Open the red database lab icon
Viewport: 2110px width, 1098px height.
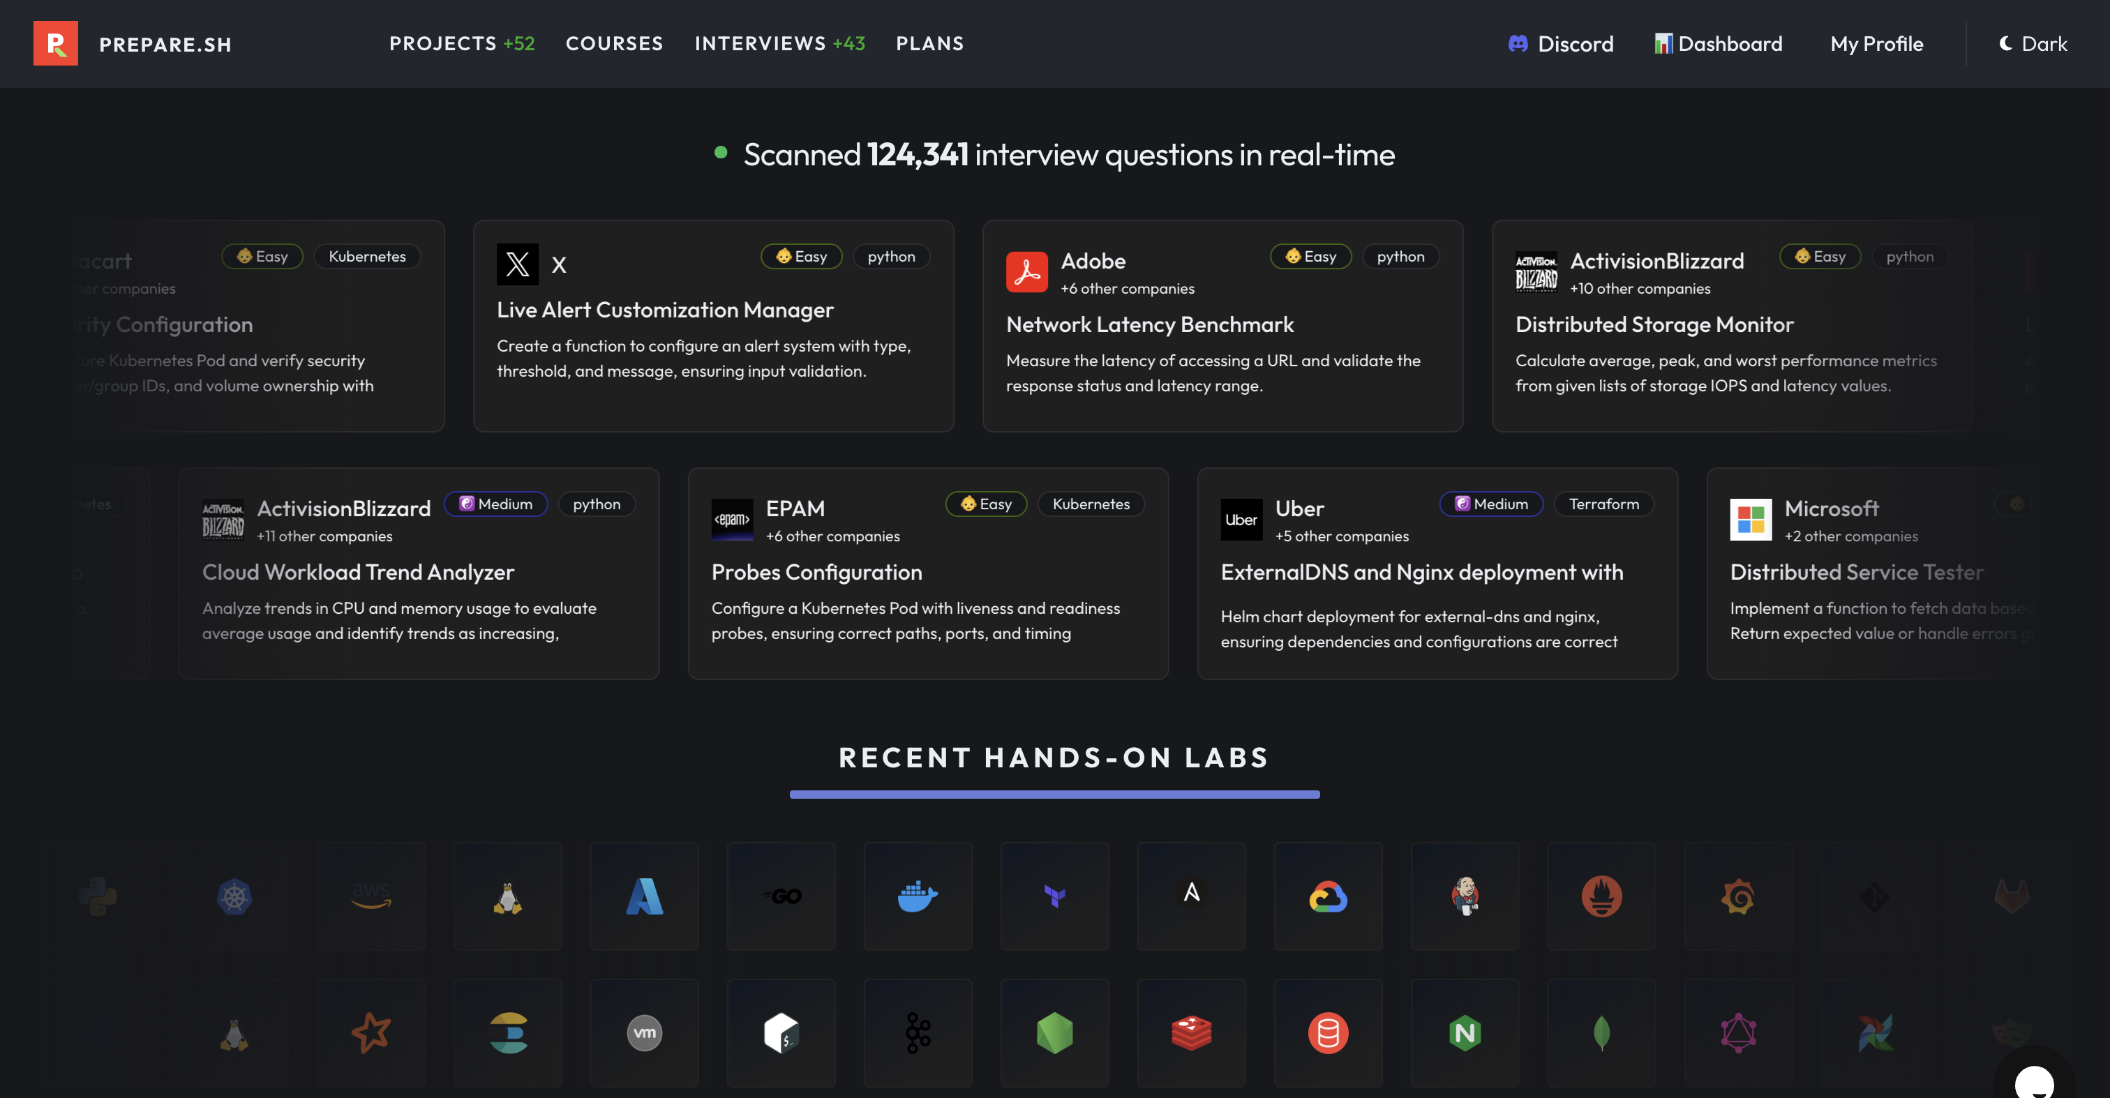[1329, 1033]
